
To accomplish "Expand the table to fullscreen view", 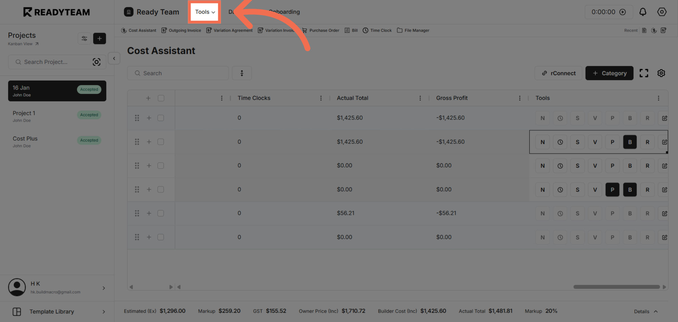I will (x=644, y=73).
